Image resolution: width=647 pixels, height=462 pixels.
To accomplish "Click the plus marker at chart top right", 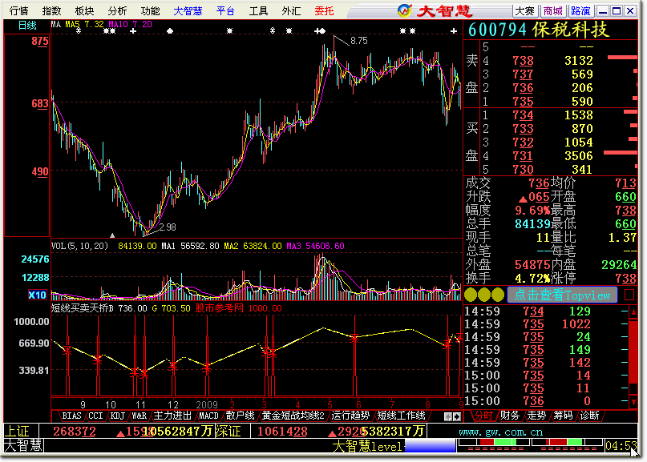I will tap(454, 31).
